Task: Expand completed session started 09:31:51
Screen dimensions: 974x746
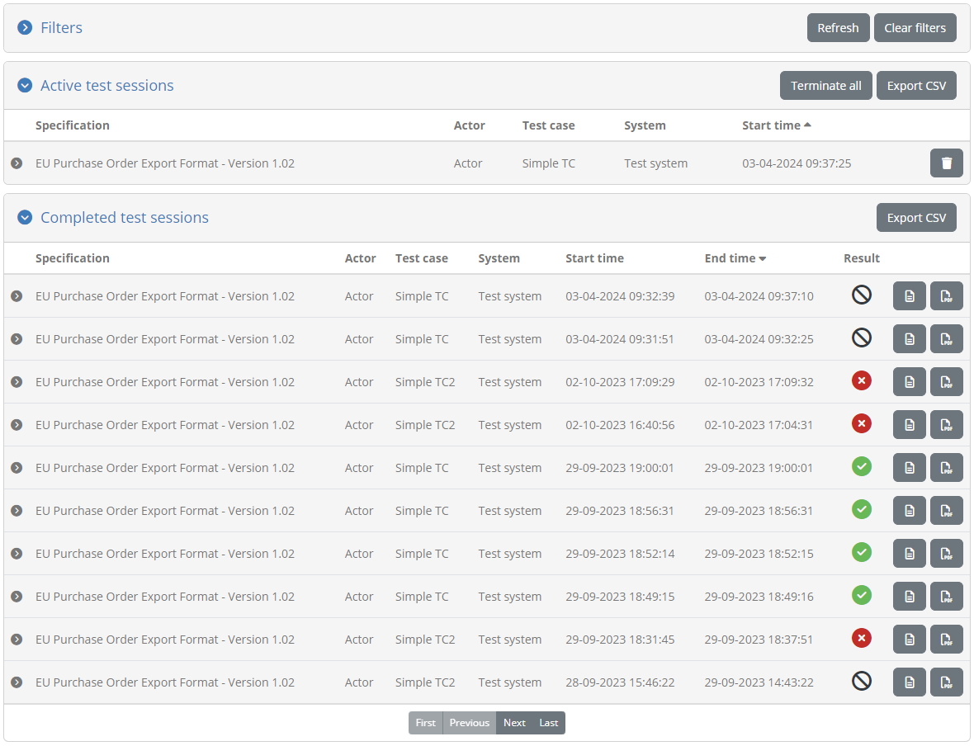Action: (17, 339)
